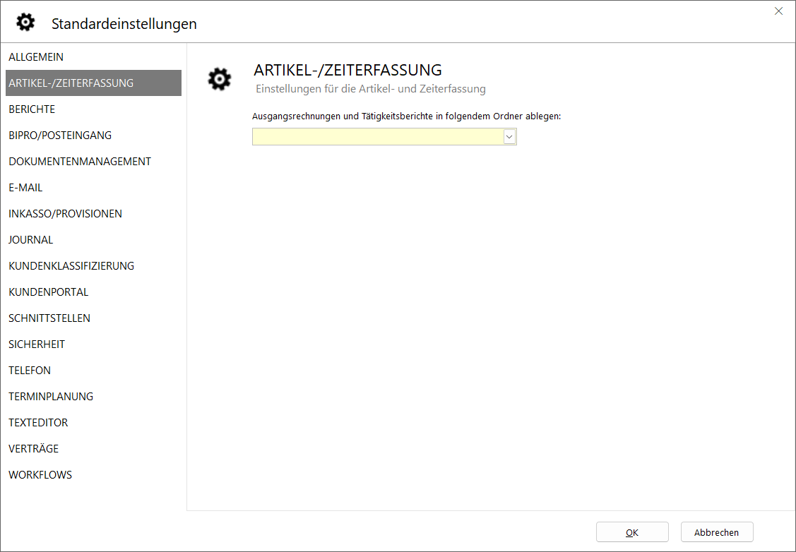Expand the folder selection dropdown arrow
Viewport: 796px width, 552px height.
[509, 137]
